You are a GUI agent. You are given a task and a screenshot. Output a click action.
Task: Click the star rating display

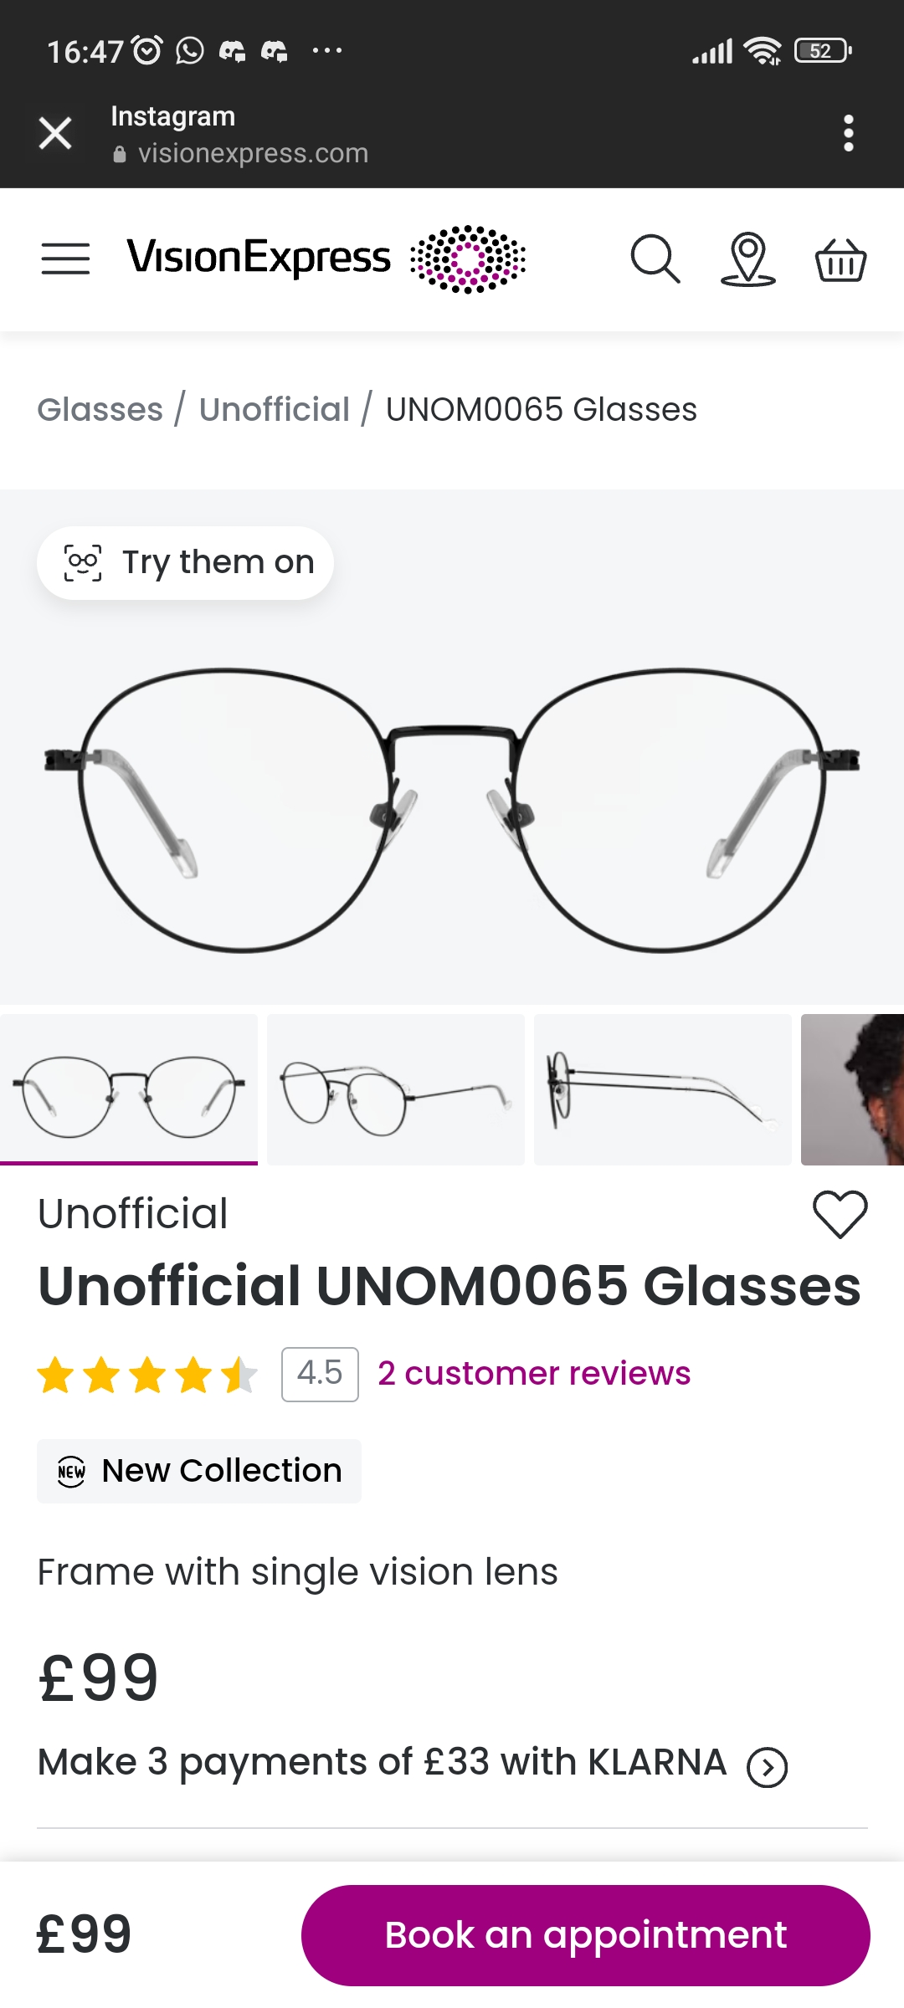click(147, 1375)
